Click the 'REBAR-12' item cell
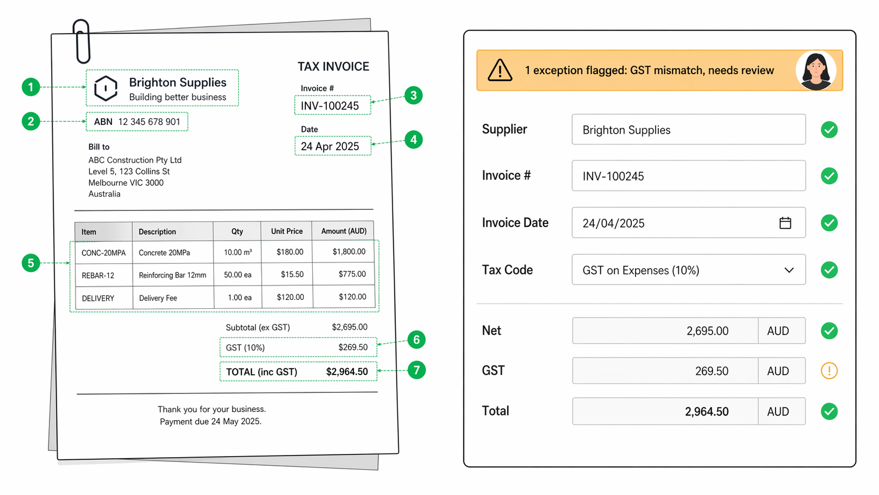879x495 pixels. [104, 275]
